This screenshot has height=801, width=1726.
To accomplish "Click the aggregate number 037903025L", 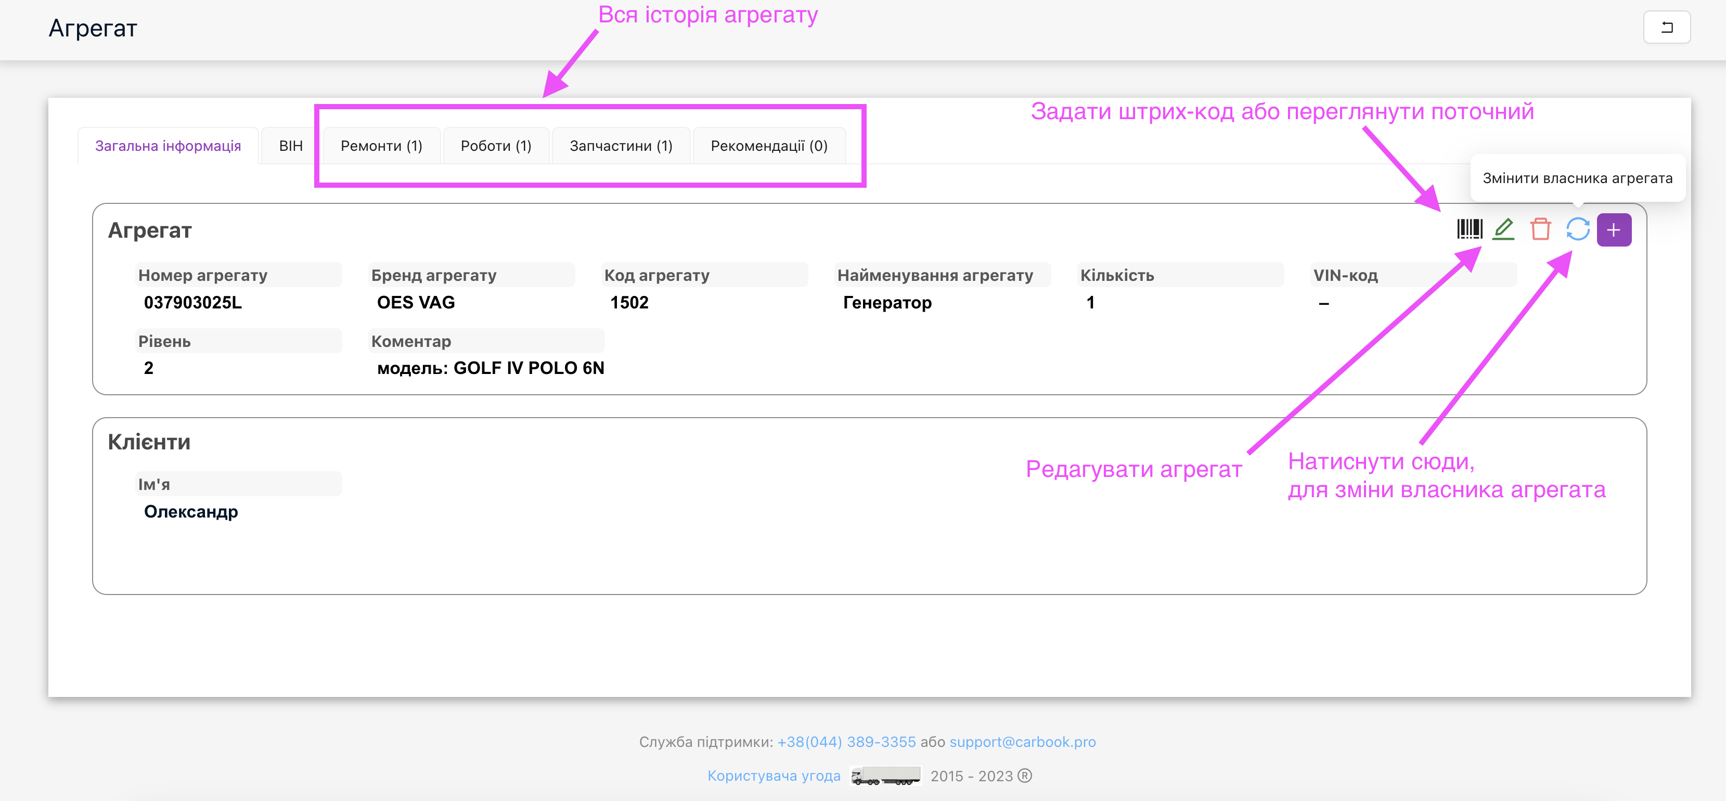I will (193, 303).
